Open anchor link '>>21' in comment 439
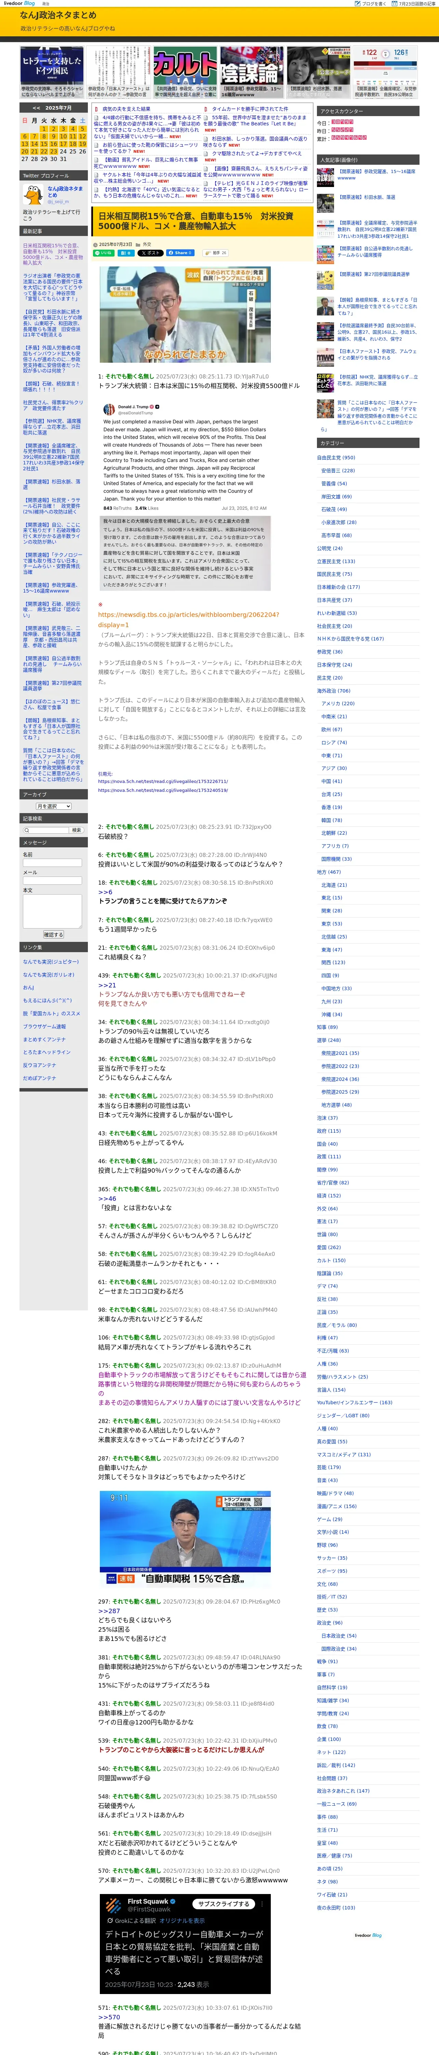Image resolution: width=439 pixels, height=2055 pixels. (x=107, y=985)
